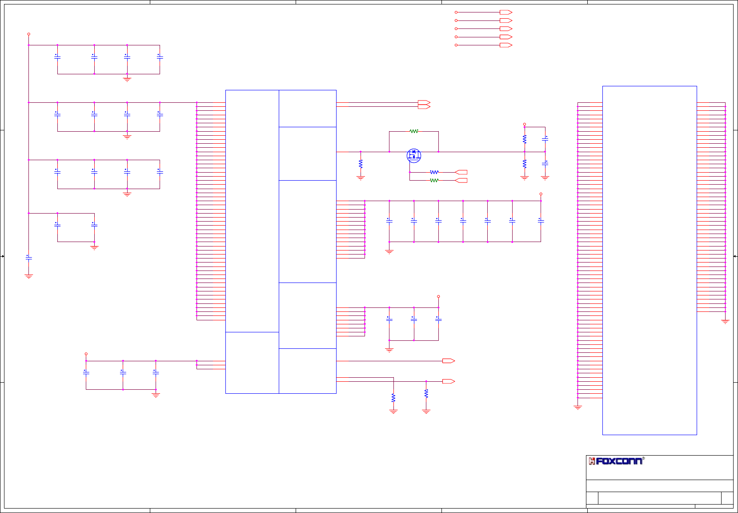The height and width of the screenshot is (513, 738).
Task: Click ground symbol under right connector's right pins
Action: click(x=725, y=321)
